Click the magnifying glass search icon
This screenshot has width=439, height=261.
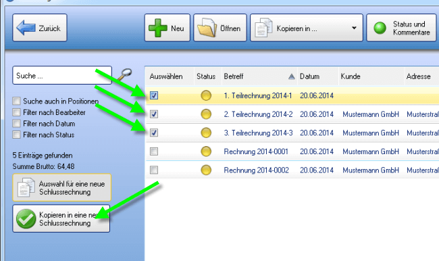124,74
